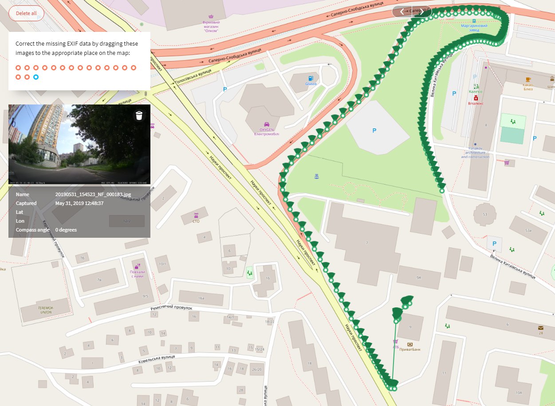Click the building labeled 9A

418,277
